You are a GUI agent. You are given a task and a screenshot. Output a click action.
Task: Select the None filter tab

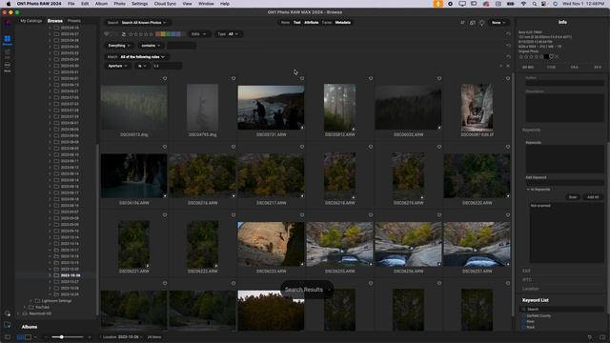click(285, 23)
